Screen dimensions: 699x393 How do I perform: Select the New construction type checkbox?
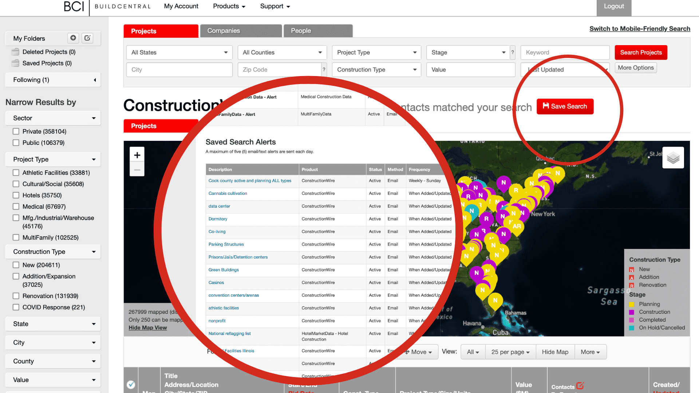16,265
